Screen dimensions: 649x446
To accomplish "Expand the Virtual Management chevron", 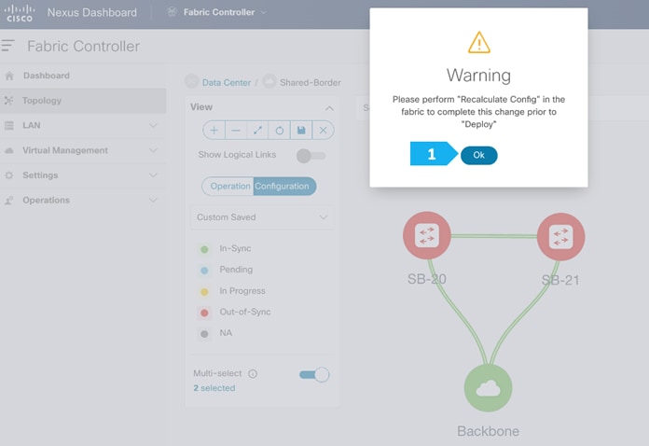I will pos(153,150).
